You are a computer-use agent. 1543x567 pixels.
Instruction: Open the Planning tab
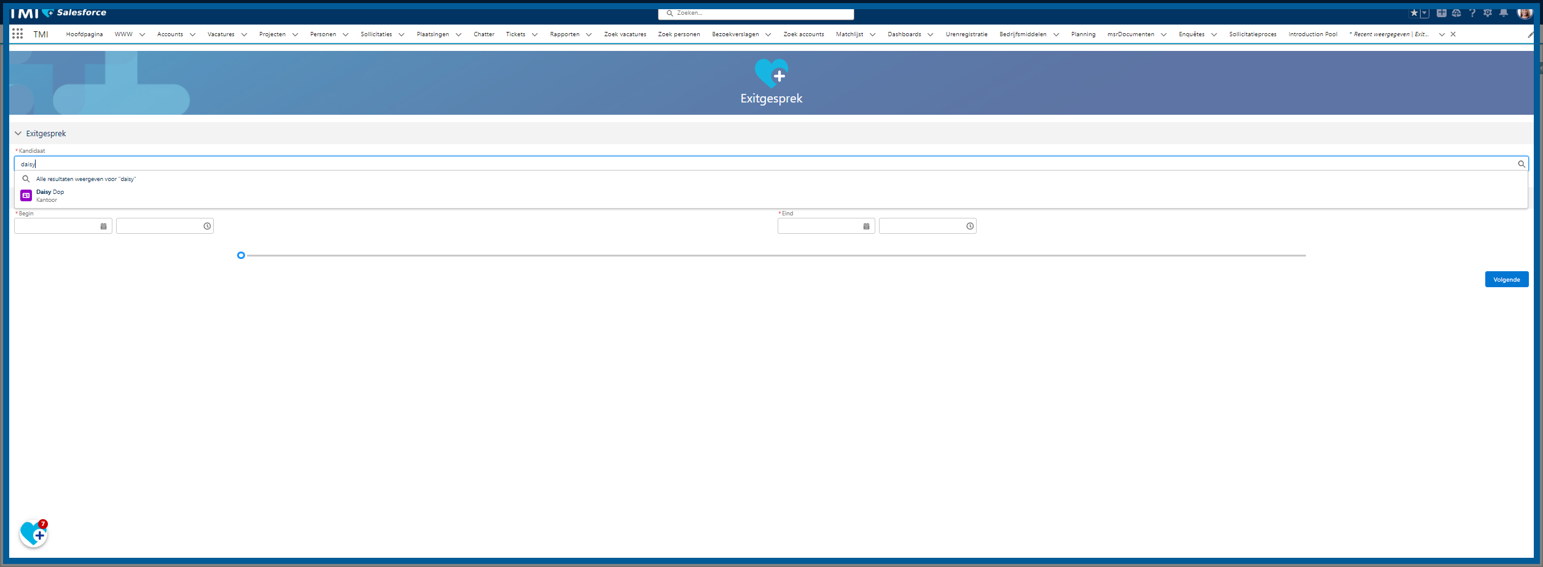[x=1083, y=34]
